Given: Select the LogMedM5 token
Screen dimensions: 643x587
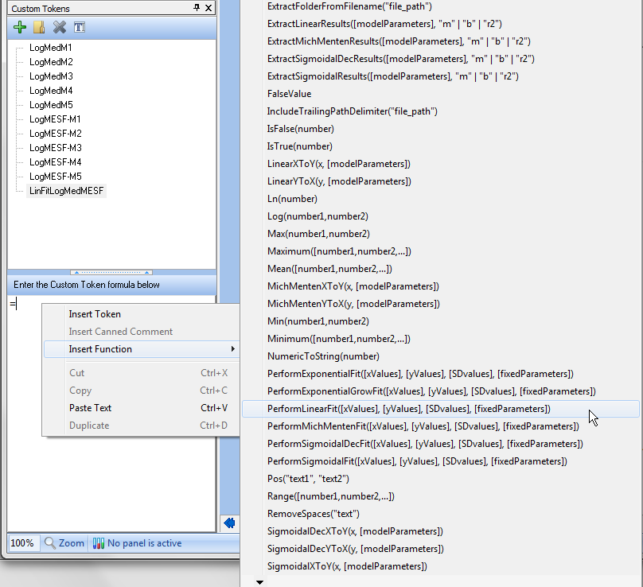Looking at the screenshot, I should pos(51,105).
